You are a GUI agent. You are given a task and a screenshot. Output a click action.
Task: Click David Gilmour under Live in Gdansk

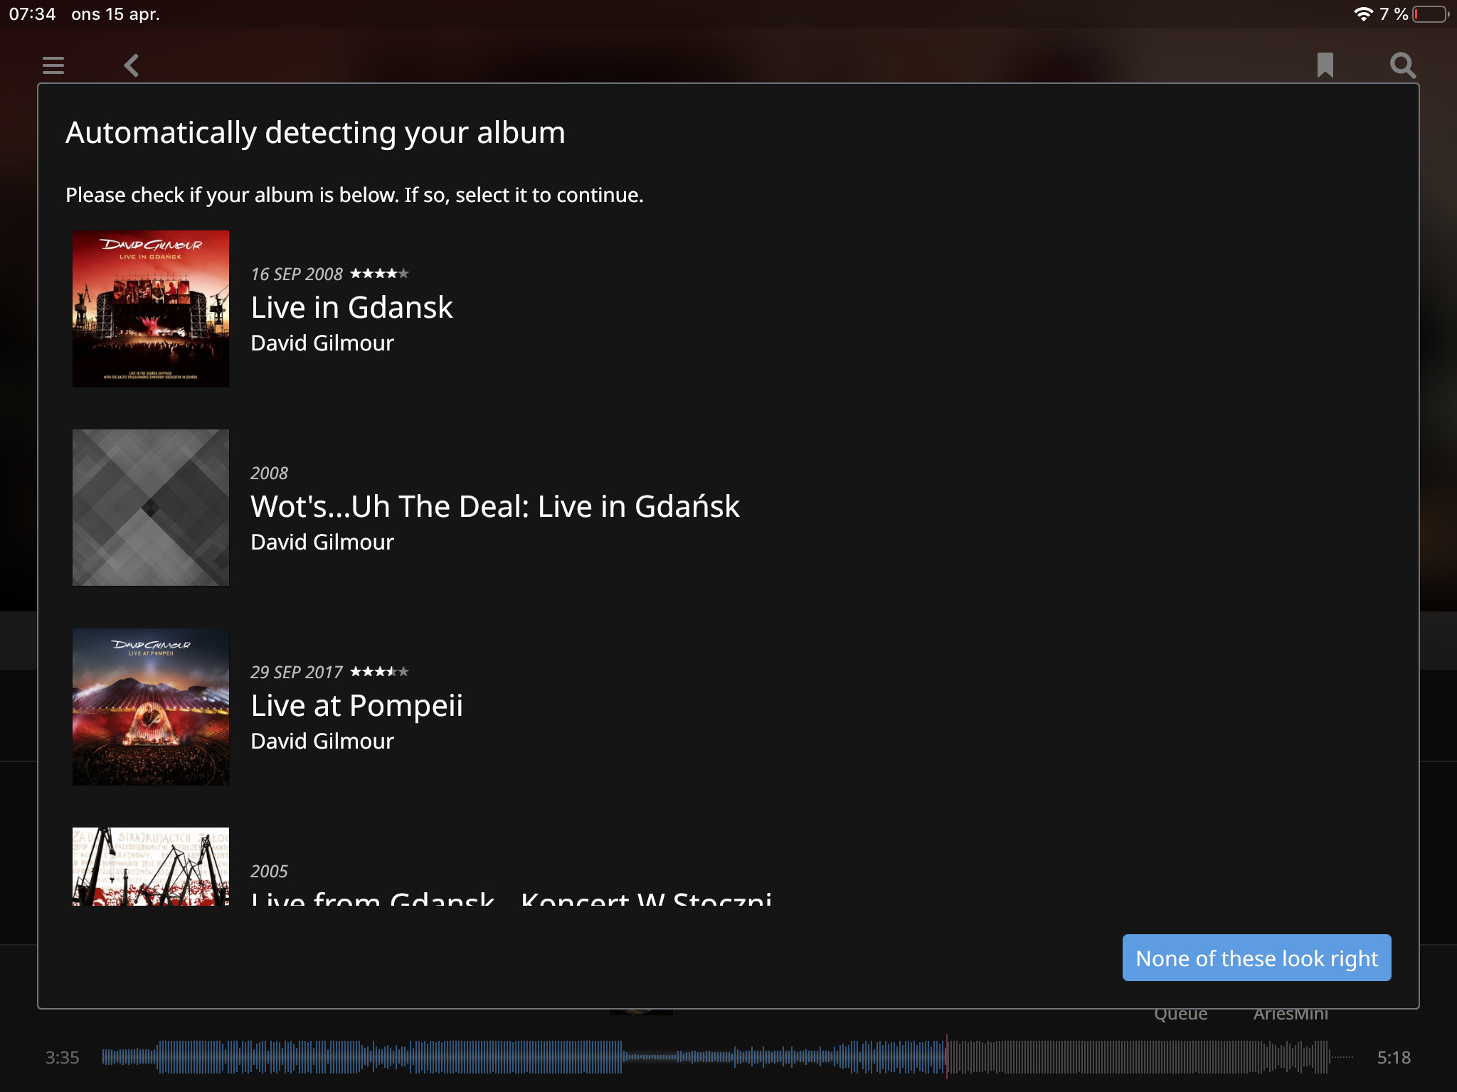coord(322,343)
